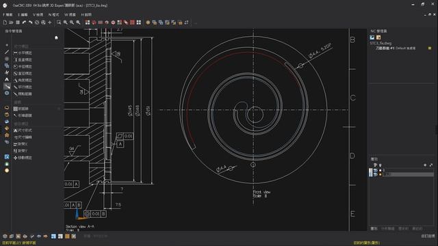Viewport: 438px width, 246px height.
Task: Toggle the yellow square on toolpath group #1
Action: (x=430, y=49)
